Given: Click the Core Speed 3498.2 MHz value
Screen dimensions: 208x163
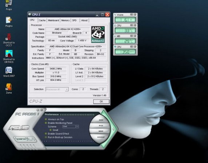Looking at the screenshot, I should [56, 69].
